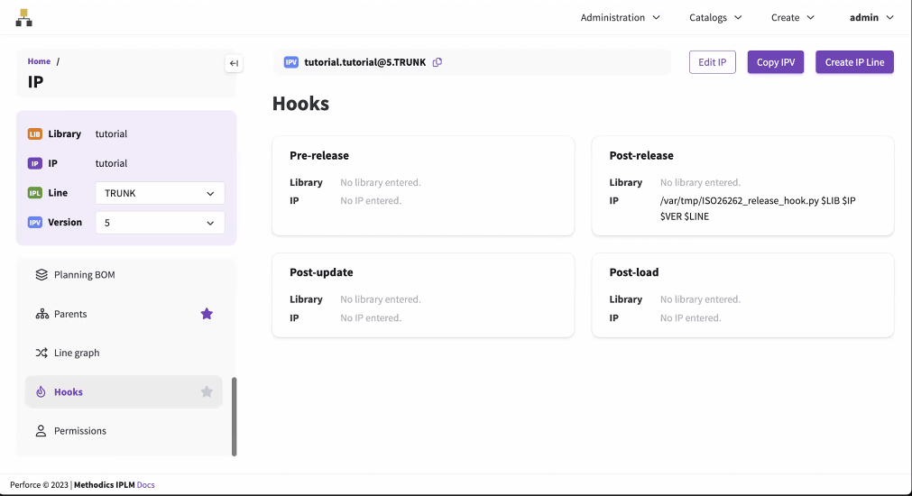The width and height of the screenshot is (912, 496).
Task: Click the Methodics logo icon
Action: click(x=24, y=17)
